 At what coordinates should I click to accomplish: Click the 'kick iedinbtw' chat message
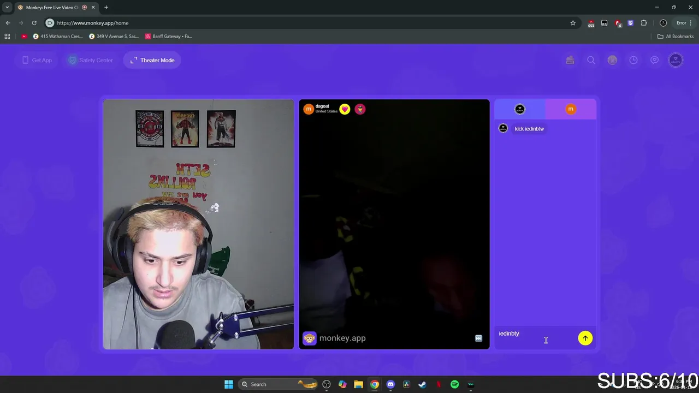coord(529,129)
